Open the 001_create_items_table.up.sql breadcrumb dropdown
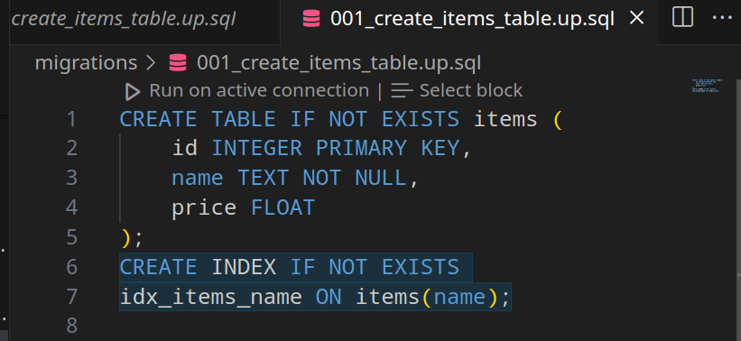The image size is (741, 341). (338, 63)
